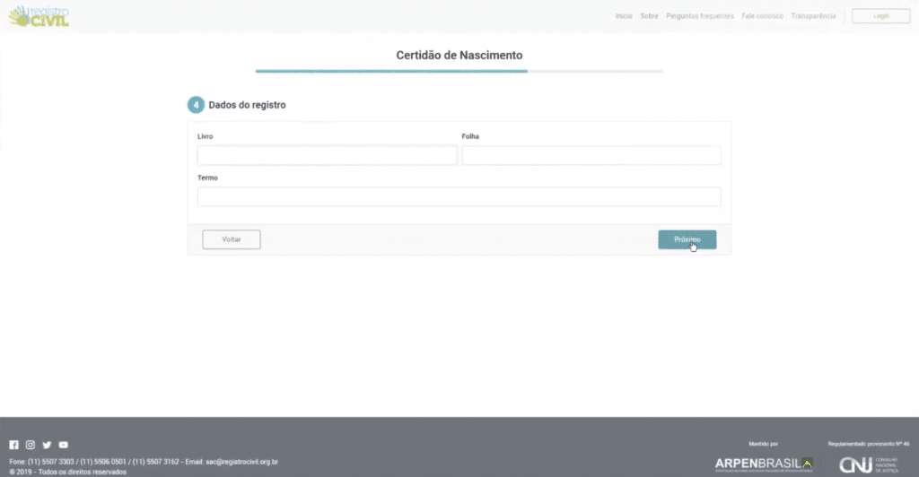Go to Início in navigation
Viewport: 919px width, 477px height.
pos(624,16)
